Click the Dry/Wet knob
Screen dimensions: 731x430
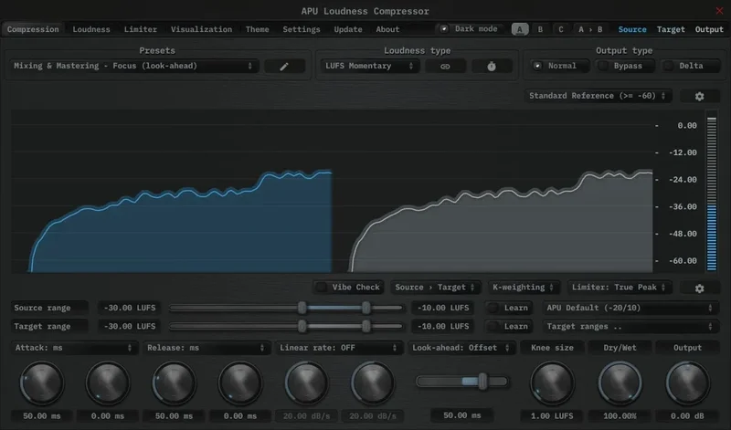[620, 383]
